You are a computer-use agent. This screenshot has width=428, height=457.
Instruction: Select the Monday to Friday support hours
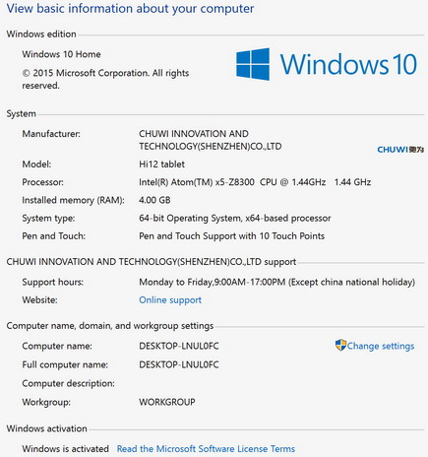277,282
